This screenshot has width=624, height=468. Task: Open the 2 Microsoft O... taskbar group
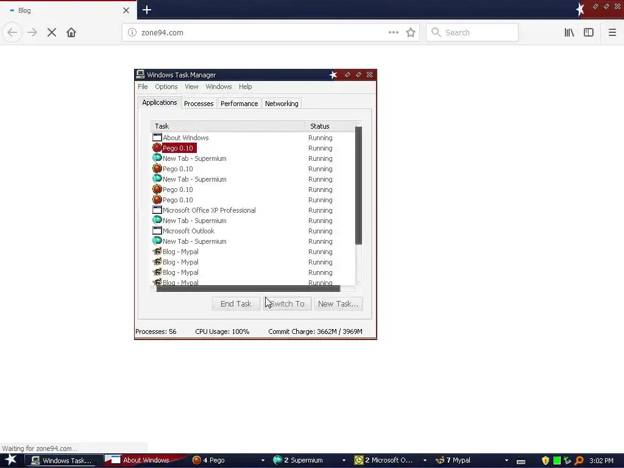click(391, 461)
